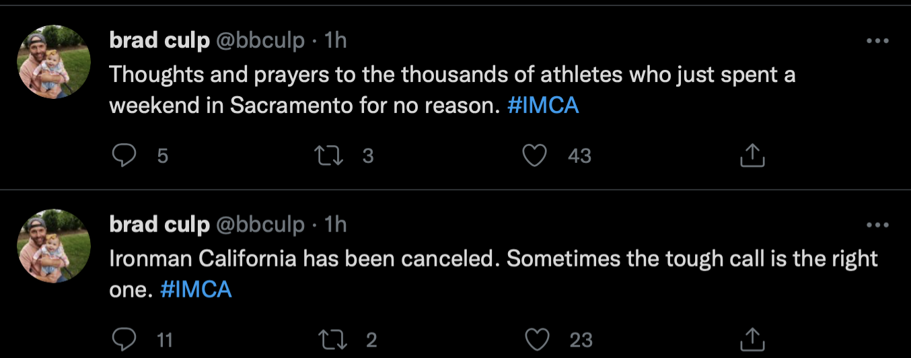This screenshot has width=911, height=358.
Task: Reply to the Ironman California canceled tweet
Action: pyautogui.click(x=123, y=340)
